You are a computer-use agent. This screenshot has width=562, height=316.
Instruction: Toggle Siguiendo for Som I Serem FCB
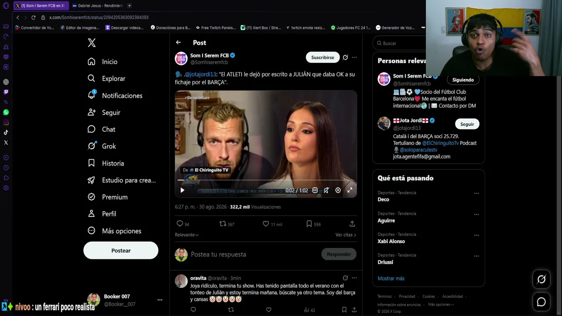tap(463, 80)
